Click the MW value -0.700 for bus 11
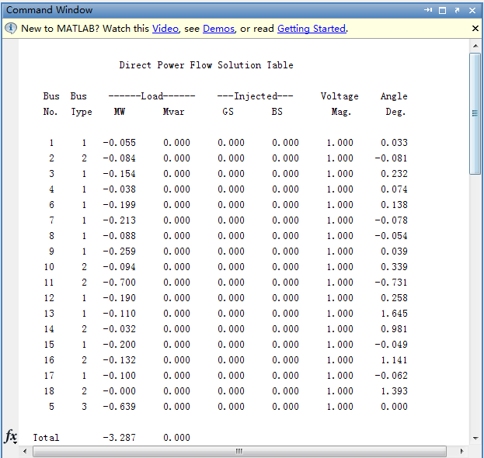 point(119,283)
